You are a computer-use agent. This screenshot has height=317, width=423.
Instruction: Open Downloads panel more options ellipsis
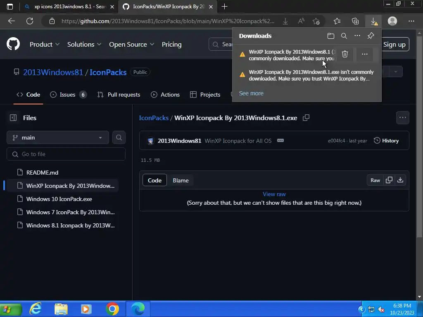(357, 35)
